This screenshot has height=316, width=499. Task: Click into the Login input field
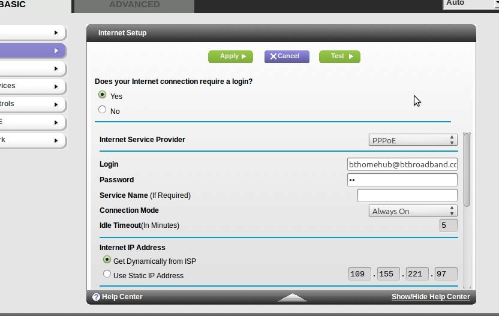[x=402, y=164]
